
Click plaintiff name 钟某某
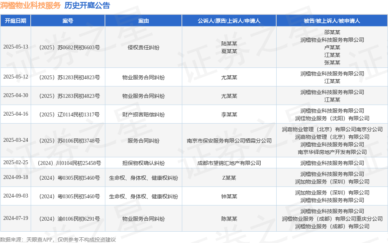click(x=229, y=196)
